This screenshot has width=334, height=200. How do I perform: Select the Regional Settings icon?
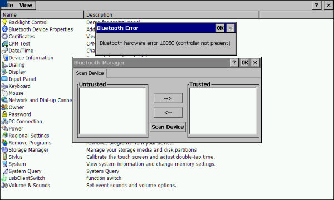click(4, 136)
